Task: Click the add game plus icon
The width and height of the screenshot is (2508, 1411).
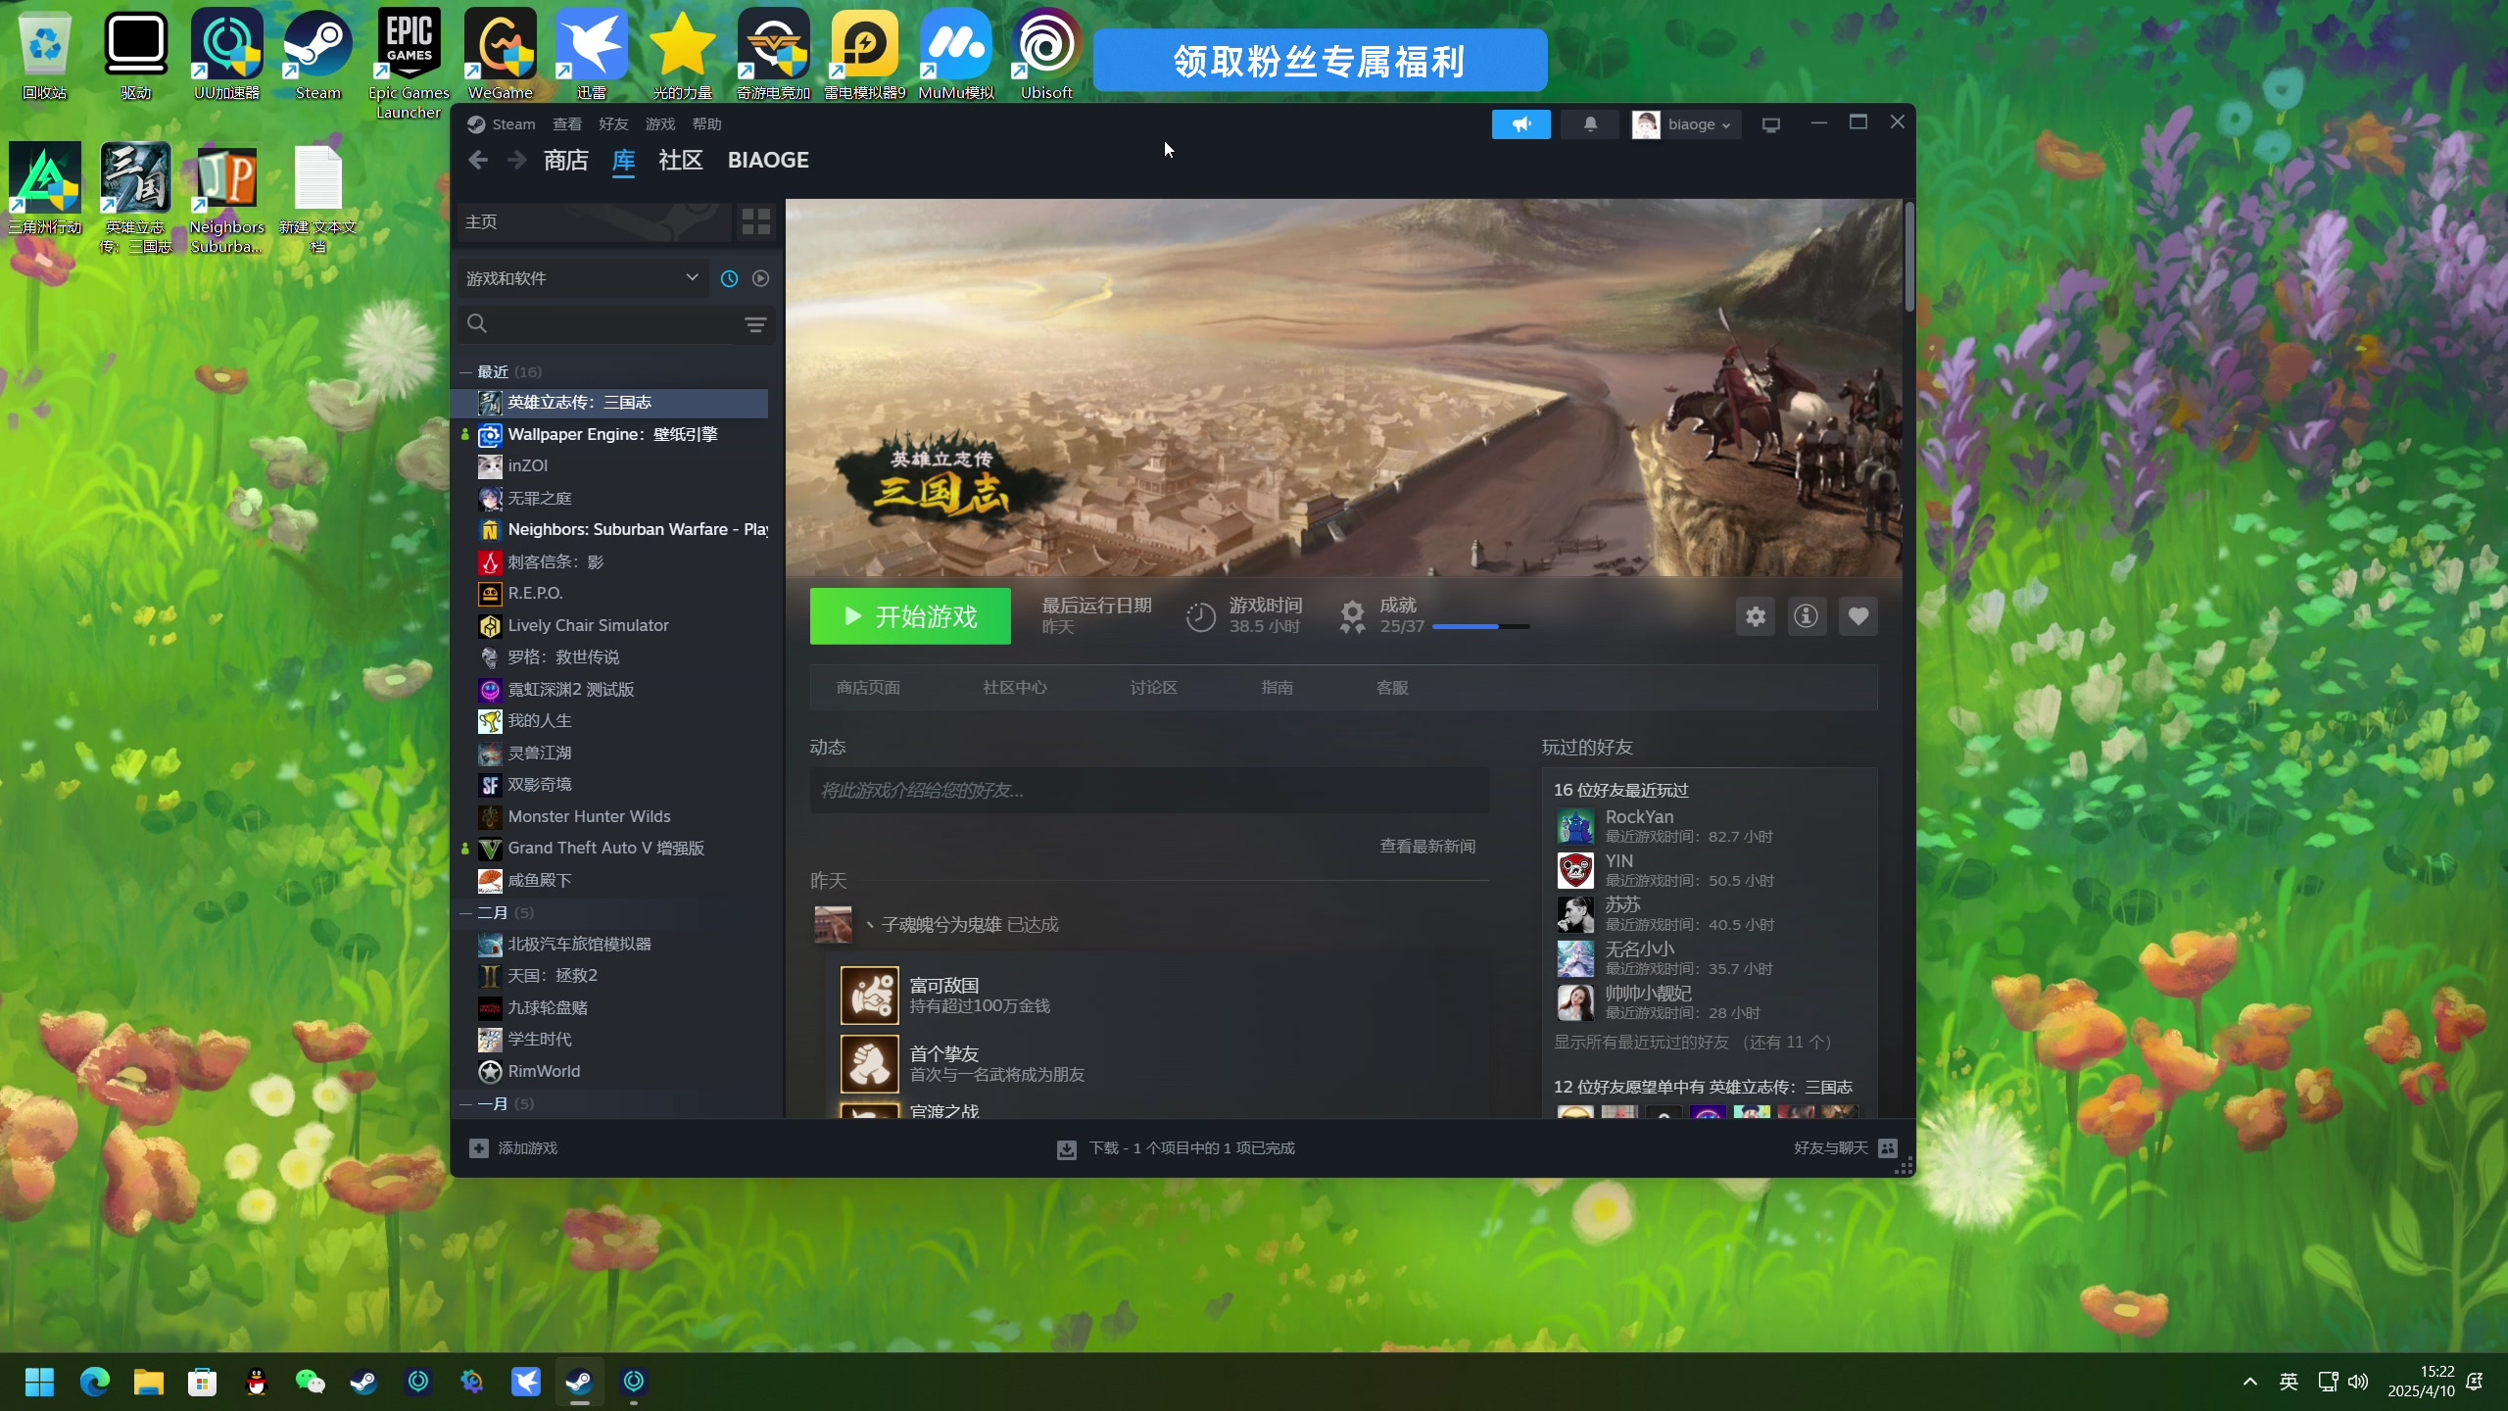Action: (479, 1147)
